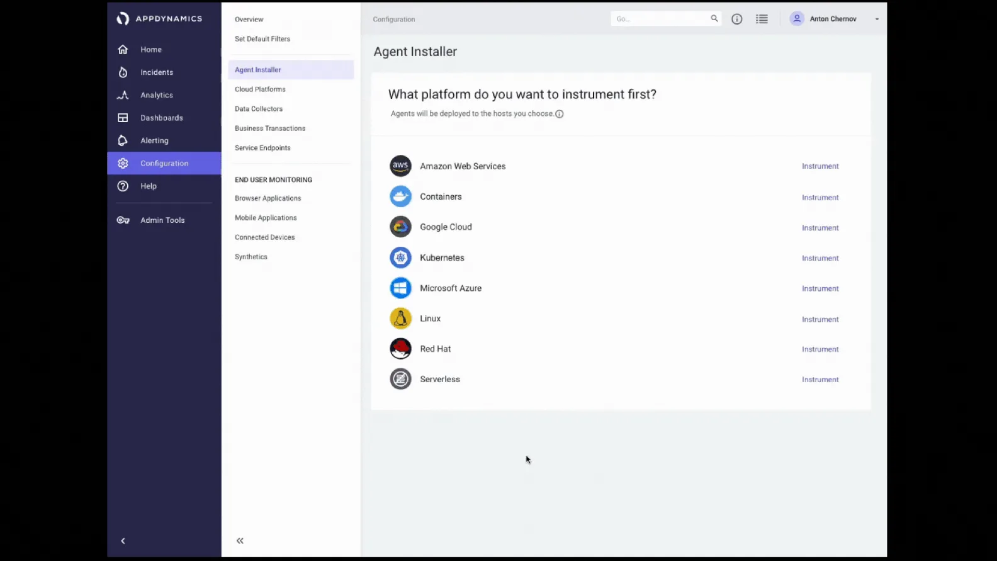
Task: Click the Configuration breadcrumb text
Action: (394, 20)
